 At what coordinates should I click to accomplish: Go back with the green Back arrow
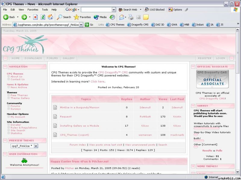pyautogui.click(x=6, y=17)
